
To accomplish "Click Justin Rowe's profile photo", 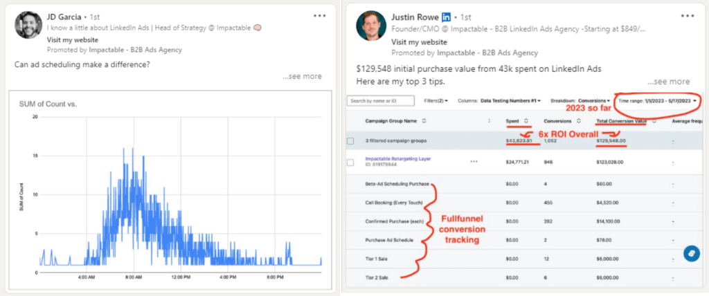I will (x=371, y=26).
